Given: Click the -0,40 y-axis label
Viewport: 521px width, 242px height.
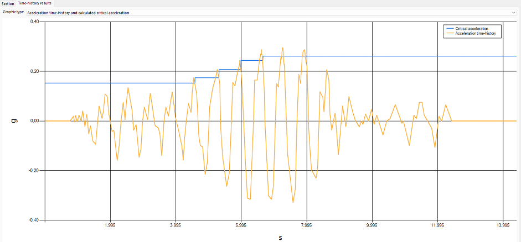Looking at the screenshot, I should pos(34,220).
